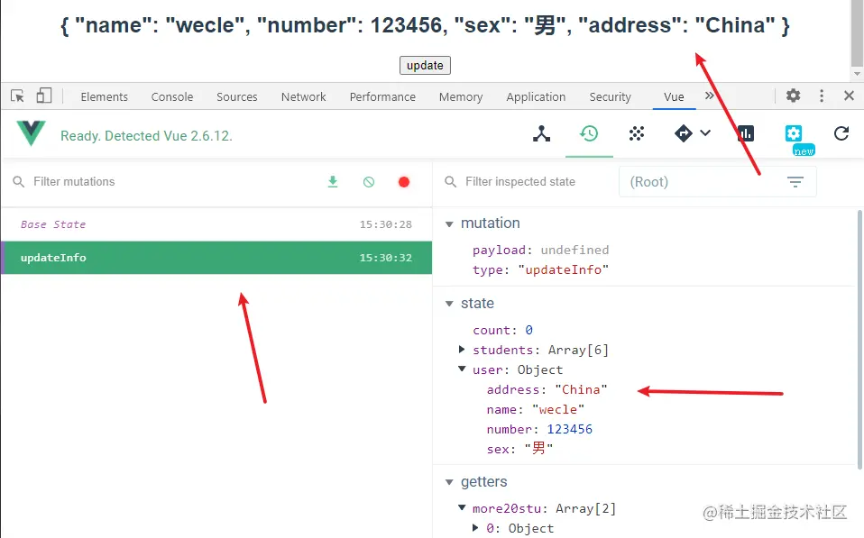This screenshot has height=538, width=864.
Task: Open the DevTools three-dot menu
Action: click(822, 96)
